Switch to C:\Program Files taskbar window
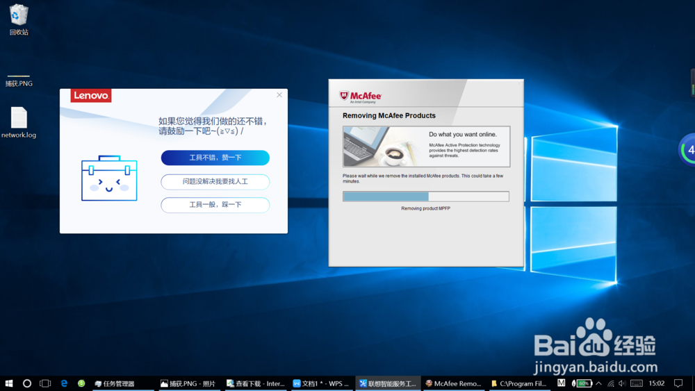The height and width of the screenshot is (391, 695). click(518, 383)
